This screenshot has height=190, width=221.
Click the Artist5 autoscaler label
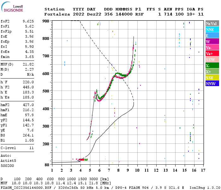coord(8,161)
